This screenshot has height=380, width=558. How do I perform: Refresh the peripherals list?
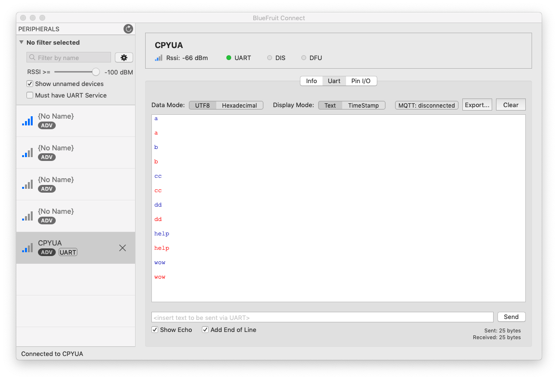[128, 29]
